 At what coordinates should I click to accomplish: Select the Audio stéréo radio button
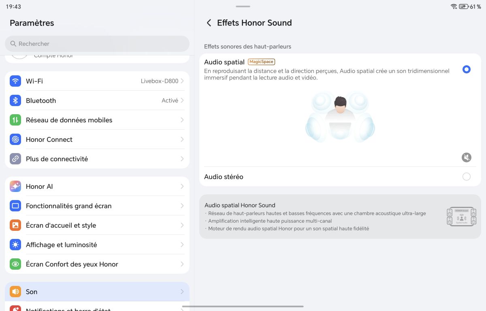[467, 177]
